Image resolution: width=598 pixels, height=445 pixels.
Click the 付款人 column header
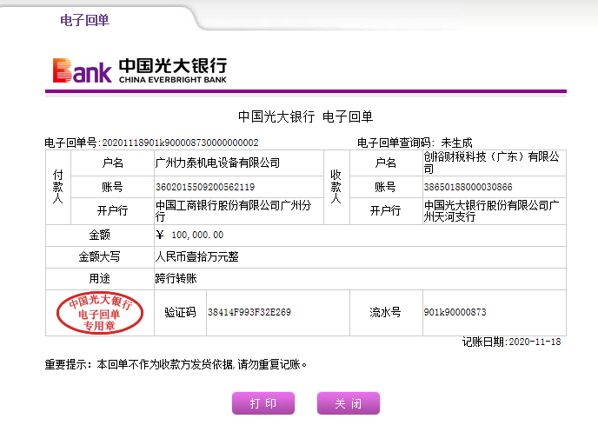58,187
